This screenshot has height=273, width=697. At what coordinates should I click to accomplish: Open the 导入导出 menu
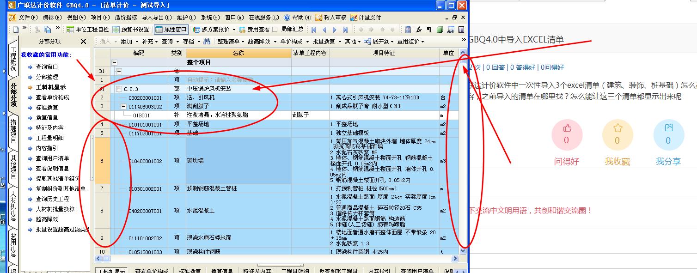point(157,18)
